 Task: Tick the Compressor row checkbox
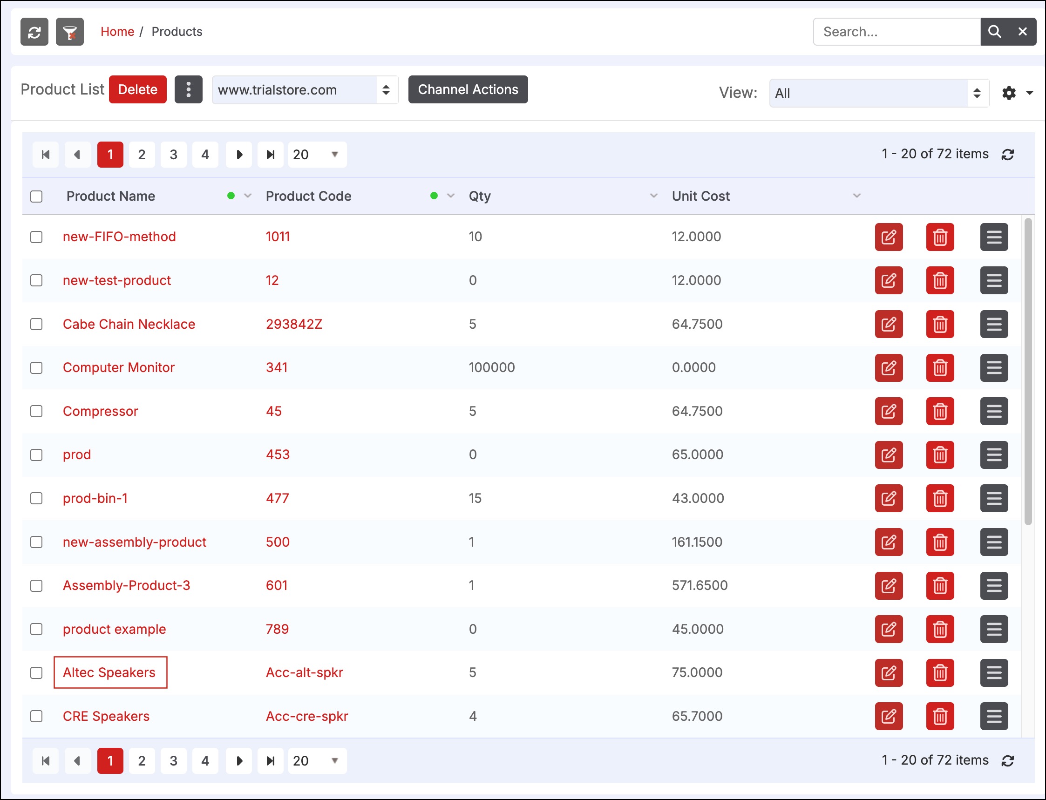click(x=37, y=412)
